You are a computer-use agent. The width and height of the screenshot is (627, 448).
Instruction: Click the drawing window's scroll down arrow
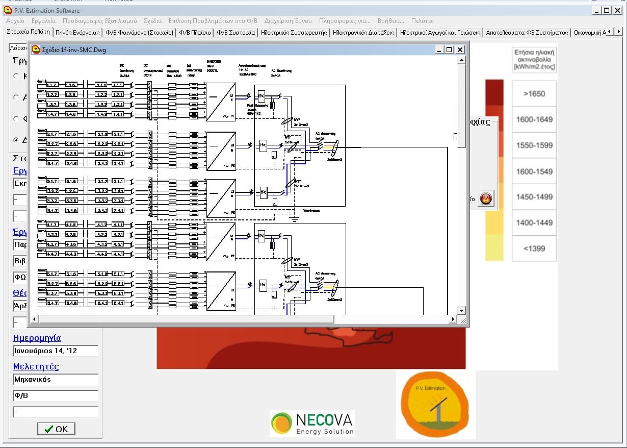(x=461, y=310)
